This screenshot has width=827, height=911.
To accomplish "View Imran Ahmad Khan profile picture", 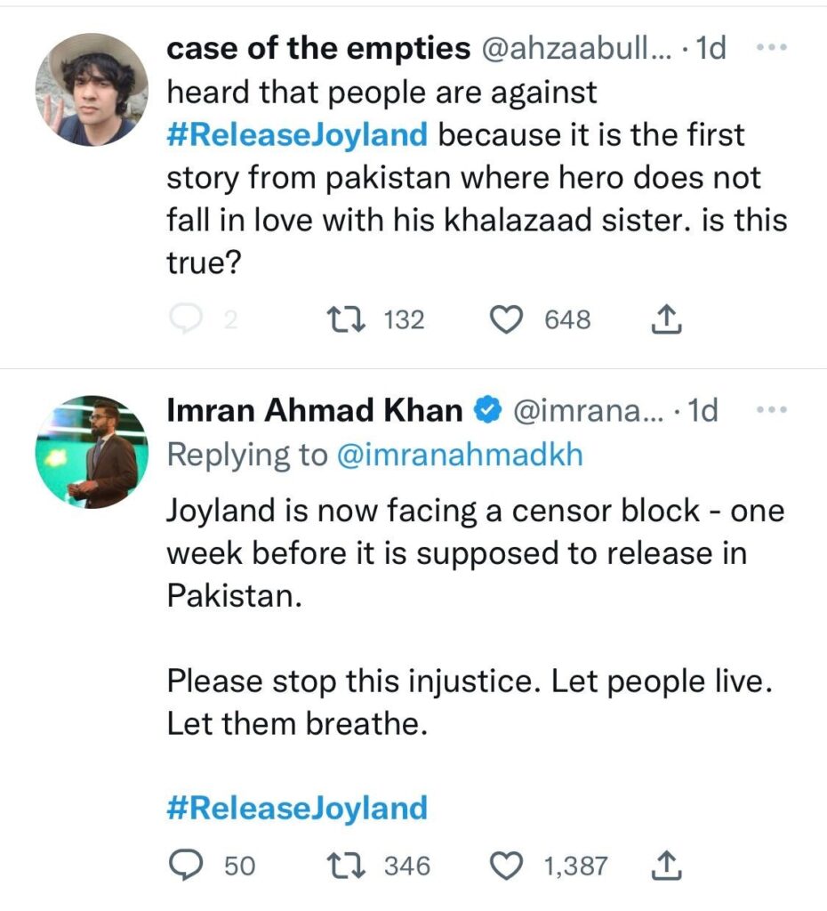I will 92,452.
